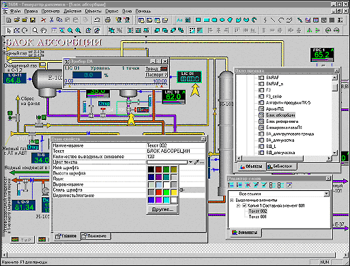Click the New document icon in toolbar

tap(9, 20)
